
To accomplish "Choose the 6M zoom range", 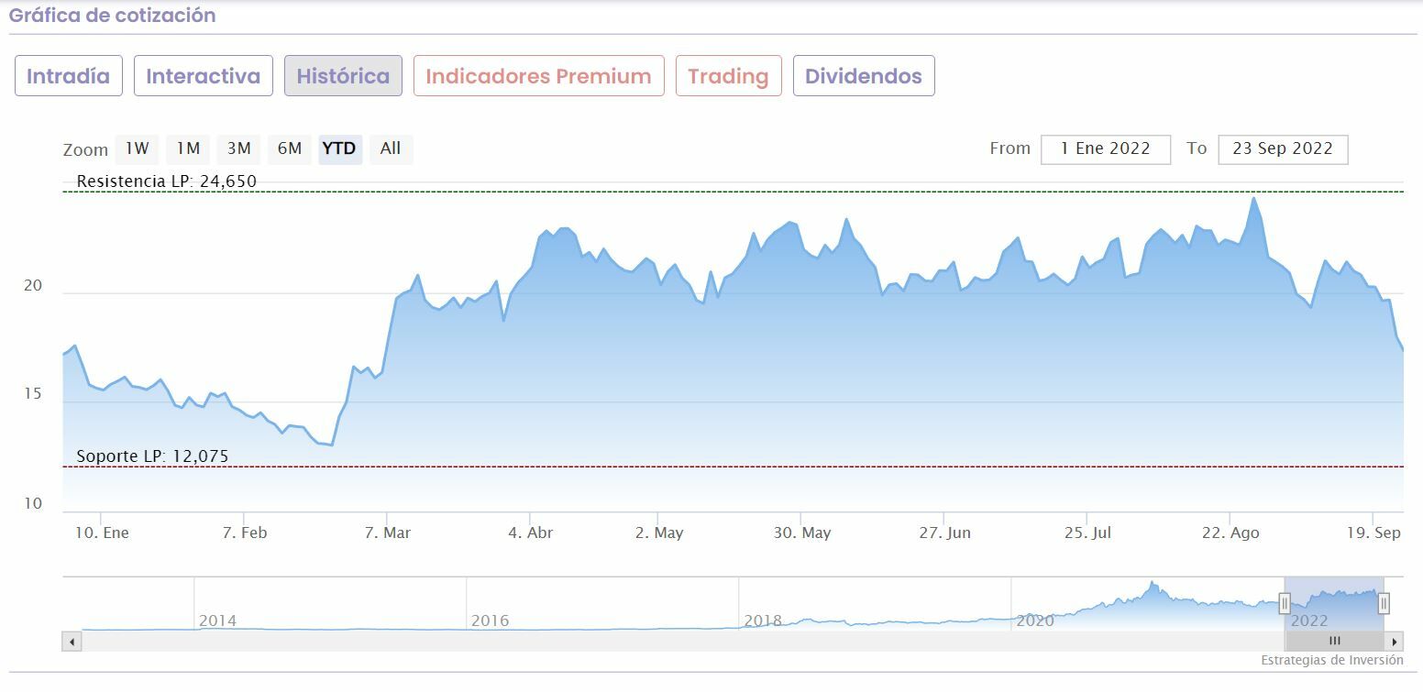I will point(290,148).
